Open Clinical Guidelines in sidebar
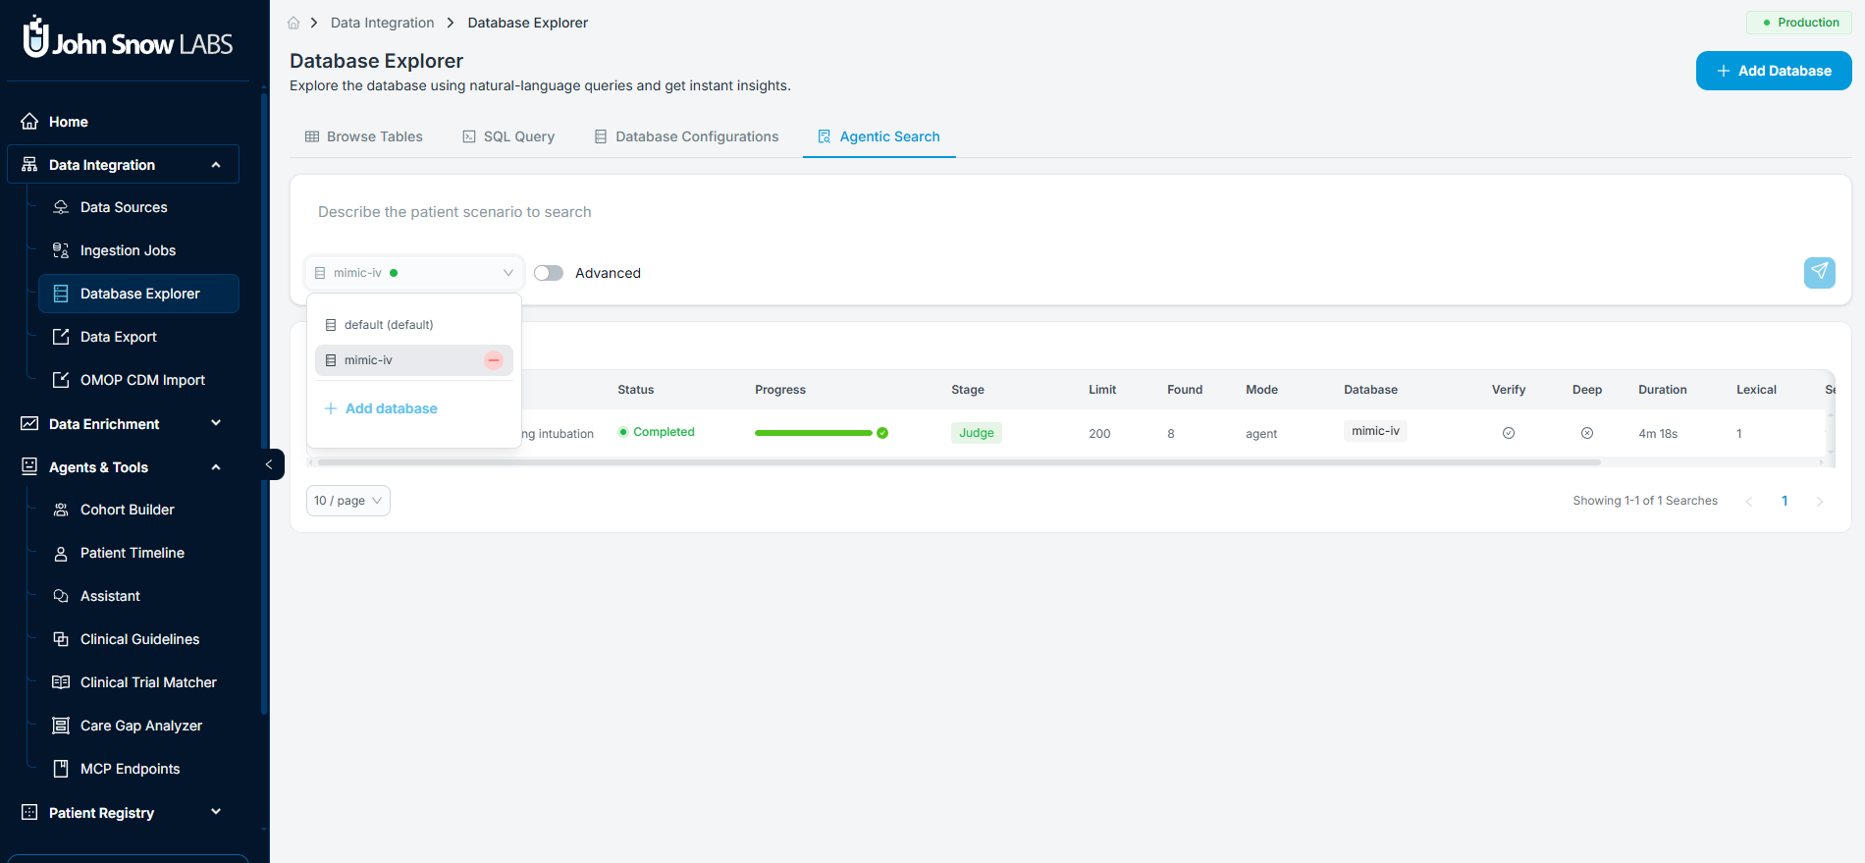 pyautogui.click(x=139, y=639)
